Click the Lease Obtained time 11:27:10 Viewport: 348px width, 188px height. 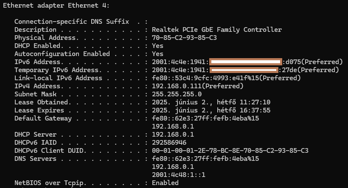click(255, 102)
